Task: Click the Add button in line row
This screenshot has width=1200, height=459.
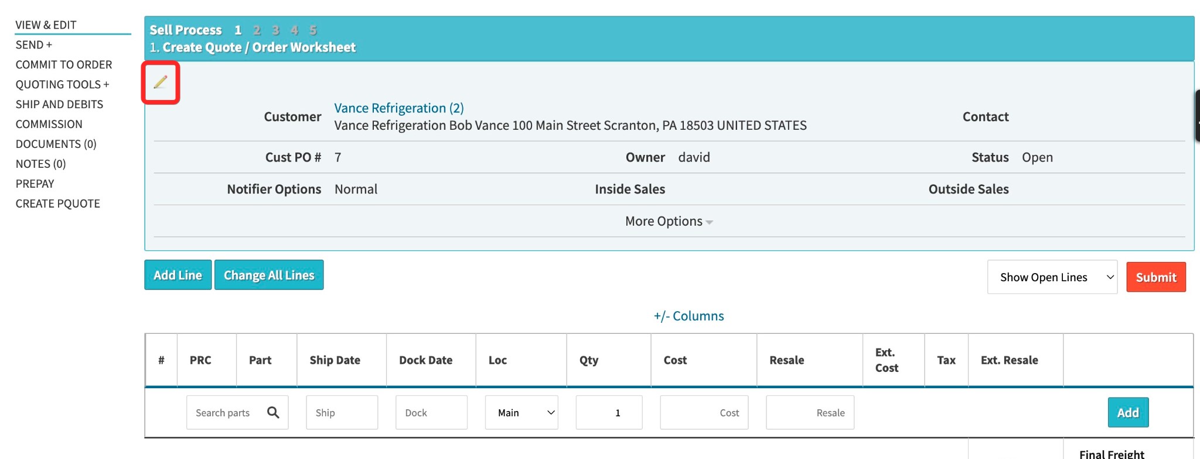Action: [x=1128, y=413]
